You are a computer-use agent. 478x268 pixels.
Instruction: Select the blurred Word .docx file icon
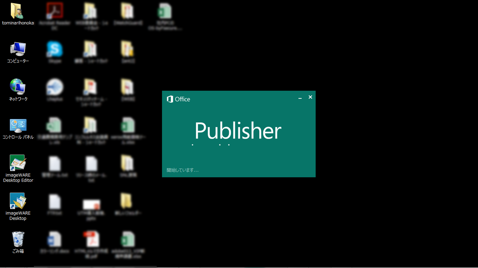54,239
